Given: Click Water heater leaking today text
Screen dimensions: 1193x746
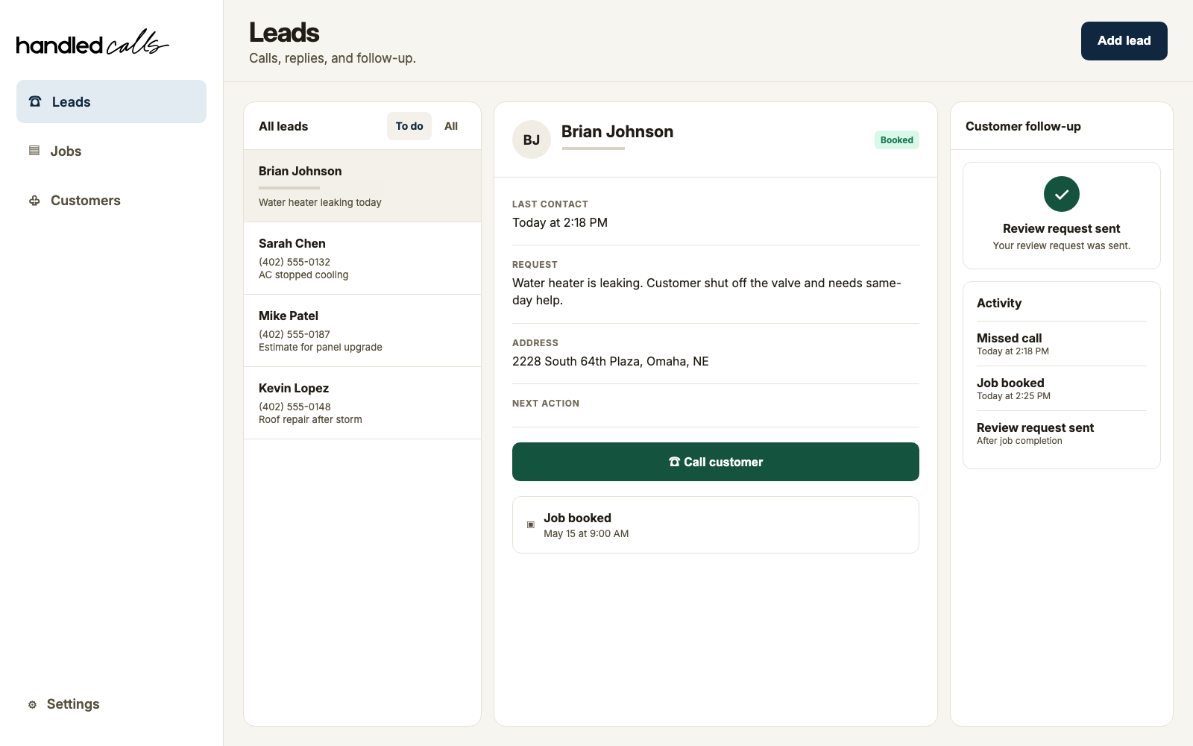Looking at the screenshot, I should coord(320,202).
